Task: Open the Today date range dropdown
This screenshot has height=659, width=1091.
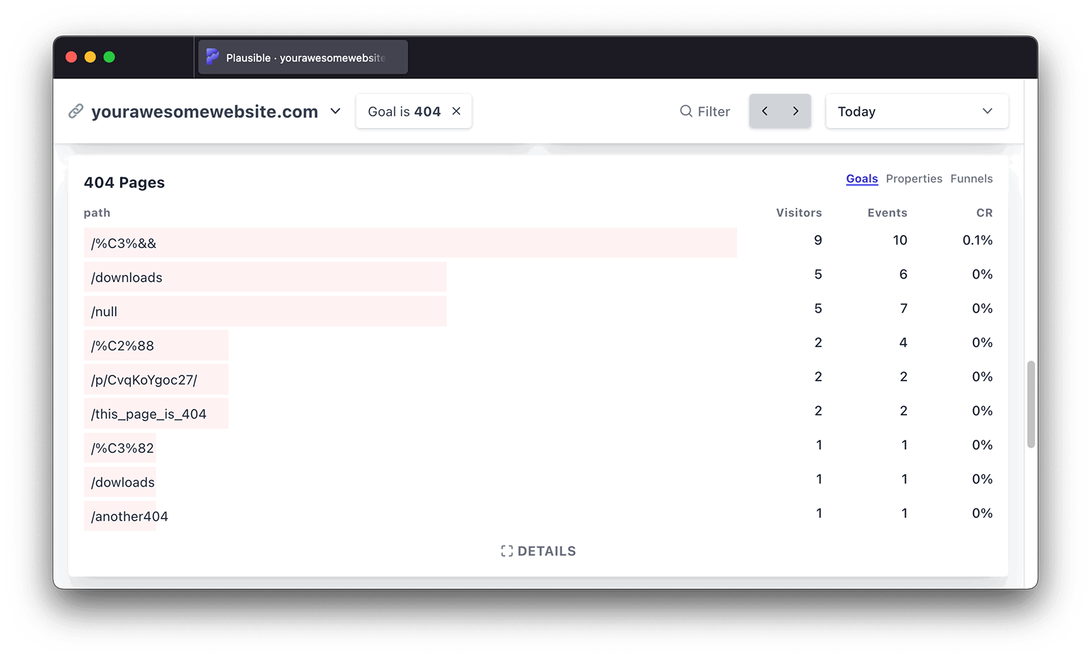Action: 916,111
